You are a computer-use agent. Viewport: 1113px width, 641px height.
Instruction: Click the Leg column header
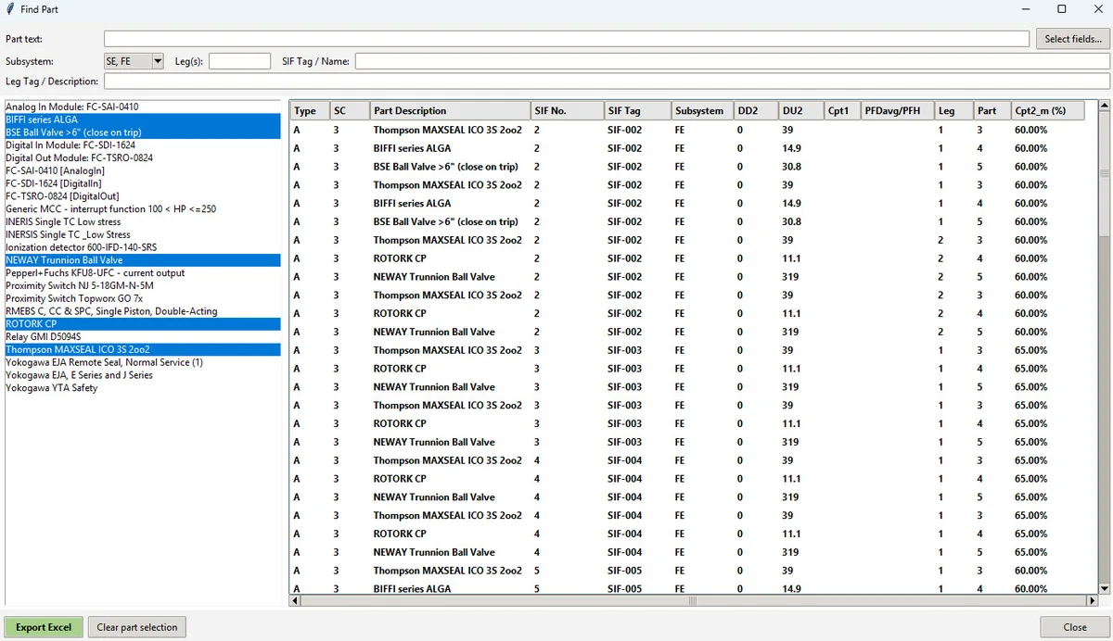954,110
